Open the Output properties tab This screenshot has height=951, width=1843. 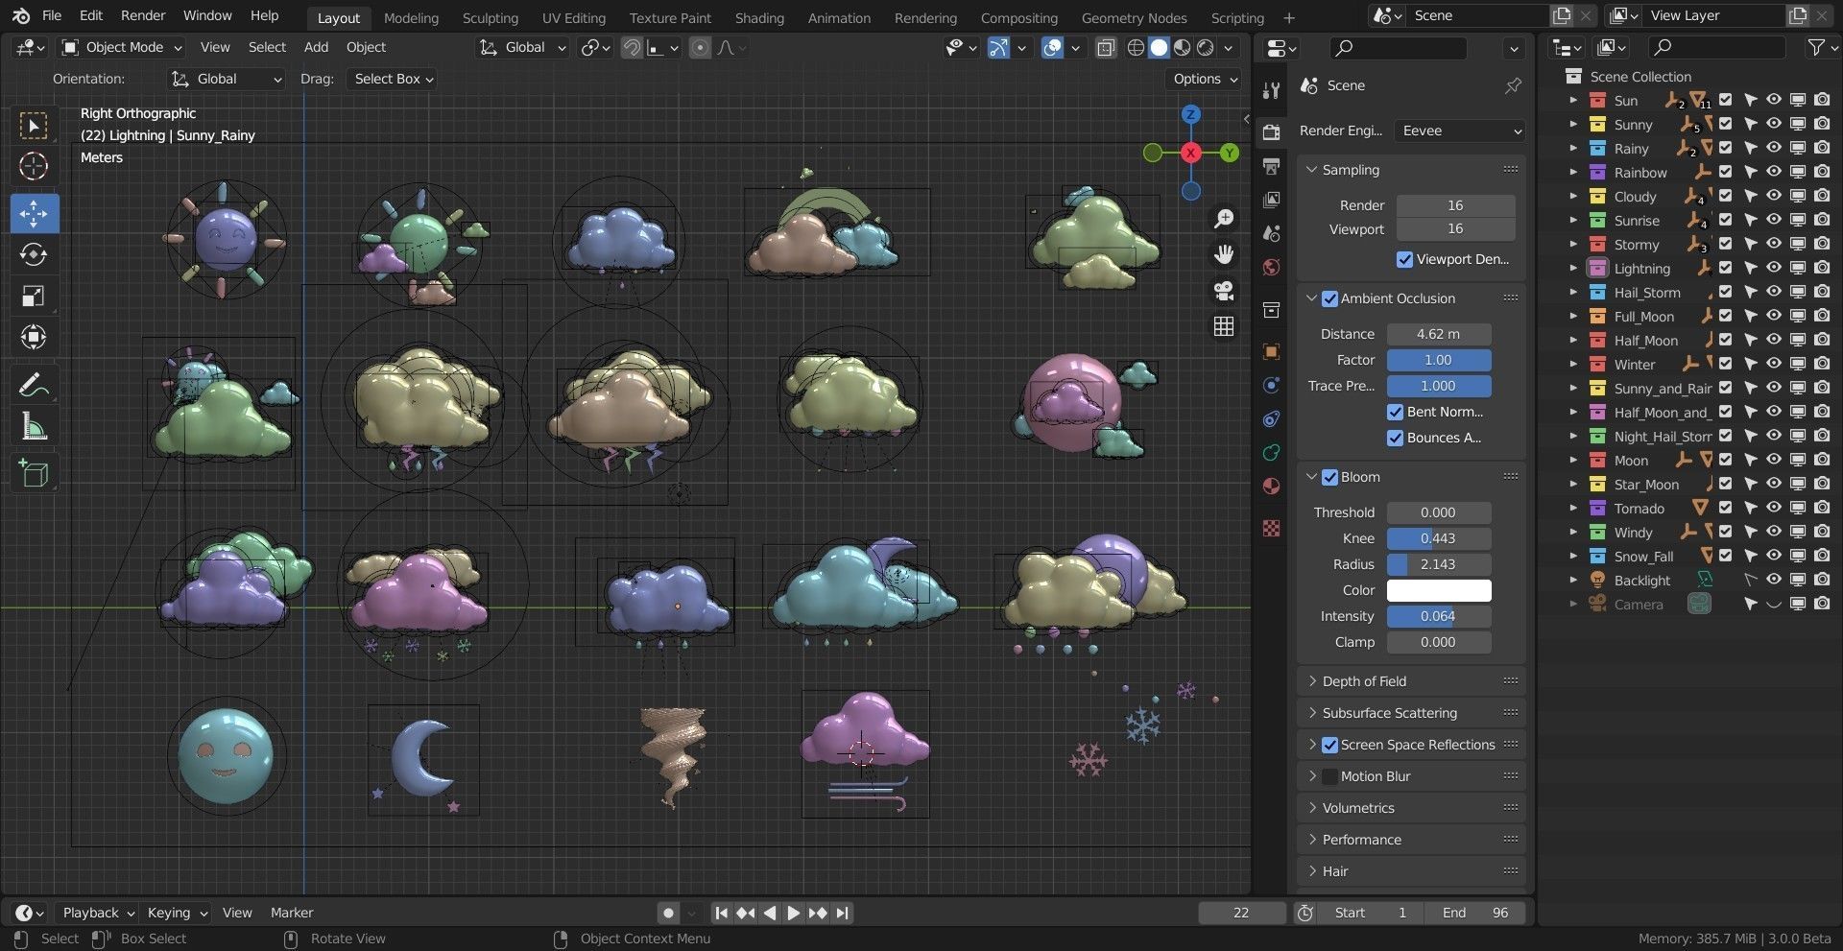1272,166
